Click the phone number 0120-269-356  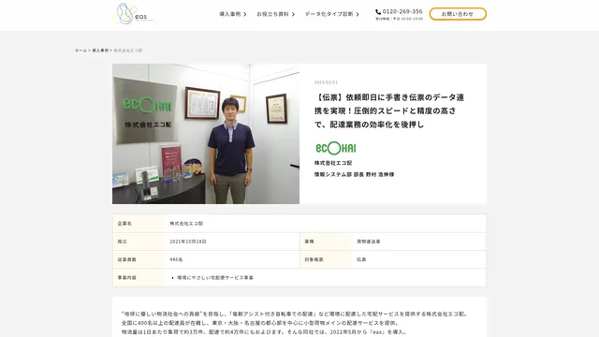point(402,11)
